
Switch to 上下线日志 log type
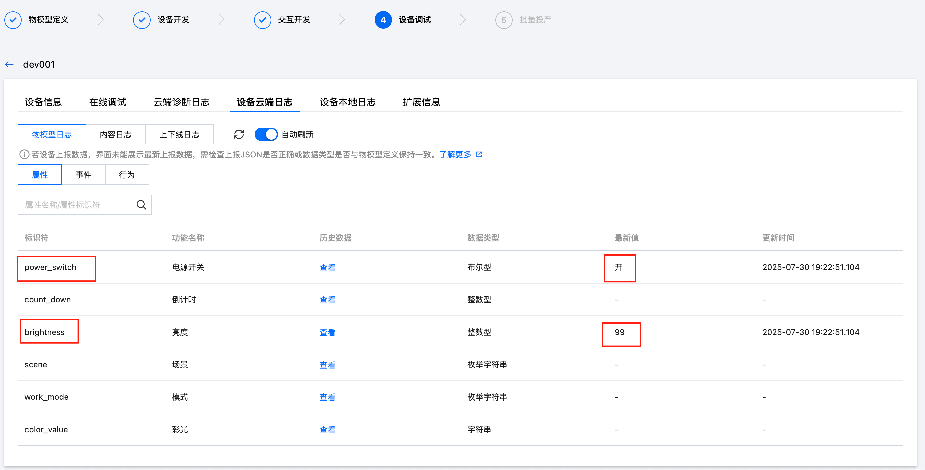179,134
